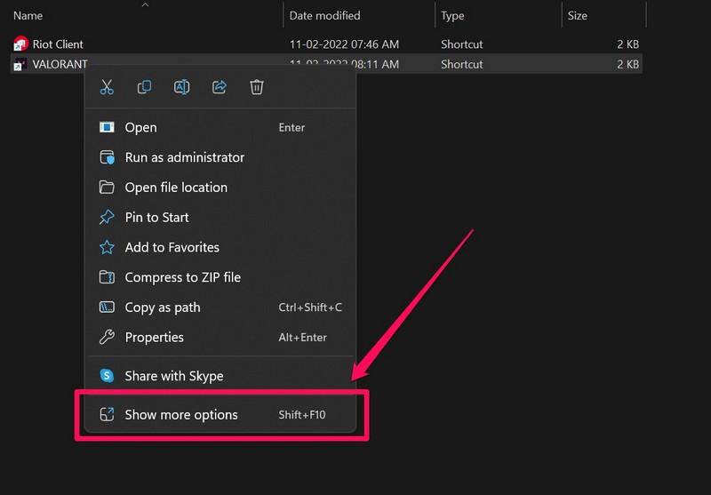Choose Pin to Start
Viewport: 711px width, 495px height.
(156, 218)
